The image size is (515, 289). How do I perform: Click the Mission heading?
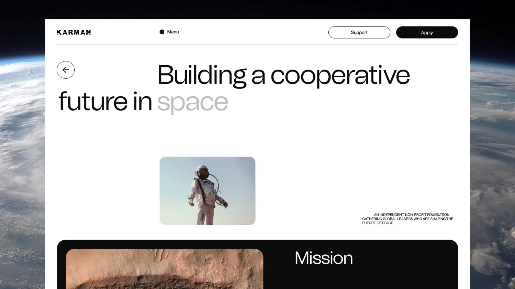pyautogui.click(x=324, y=258)
